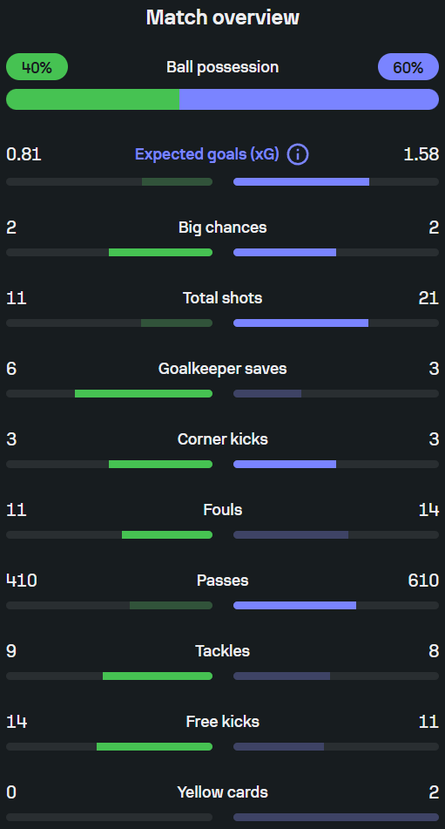This screenshot has width=445, height=829.
Task: Click the 1.58 expected goals value
Action: click(421, 154)
